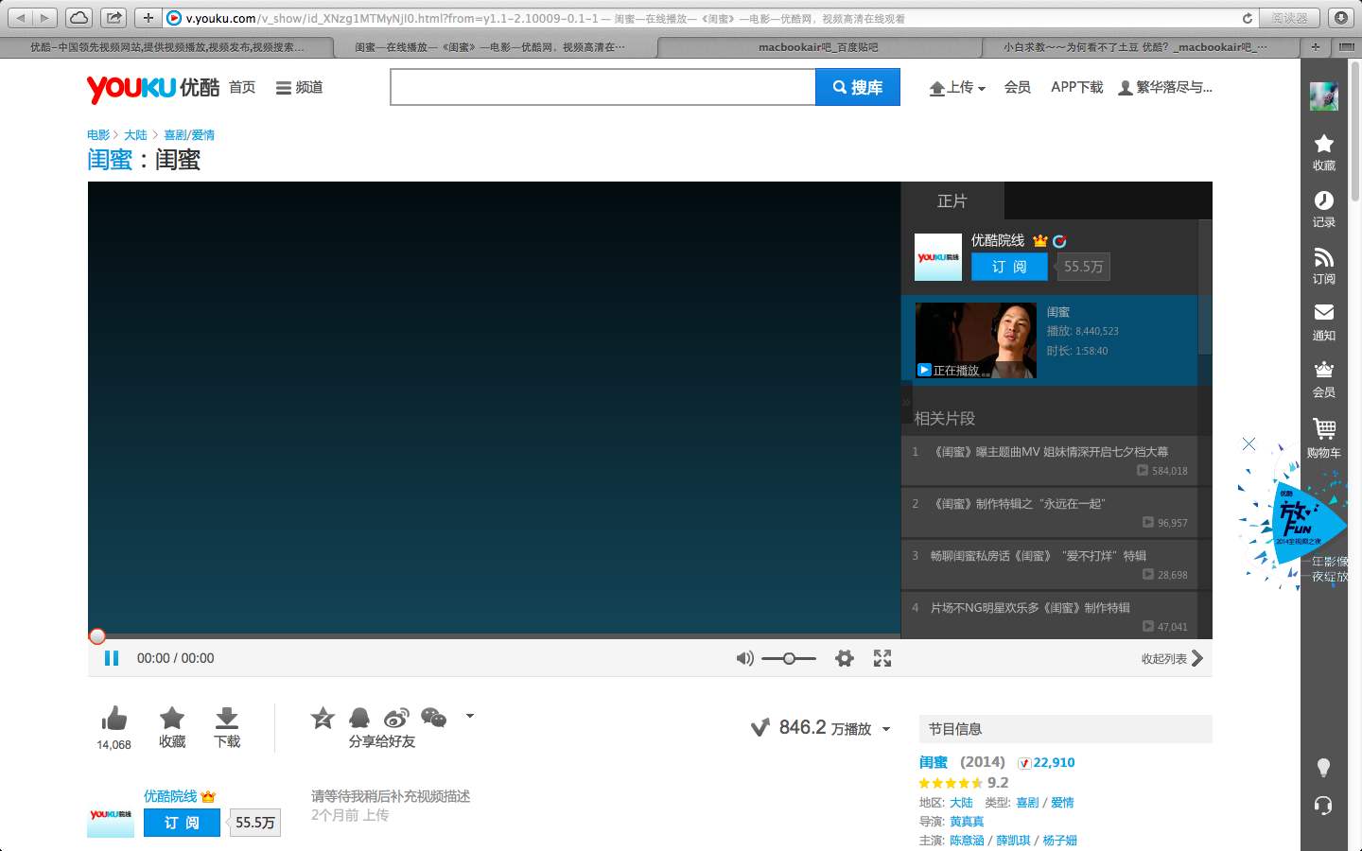
Task: Pause the playing video
Action: 111,658
